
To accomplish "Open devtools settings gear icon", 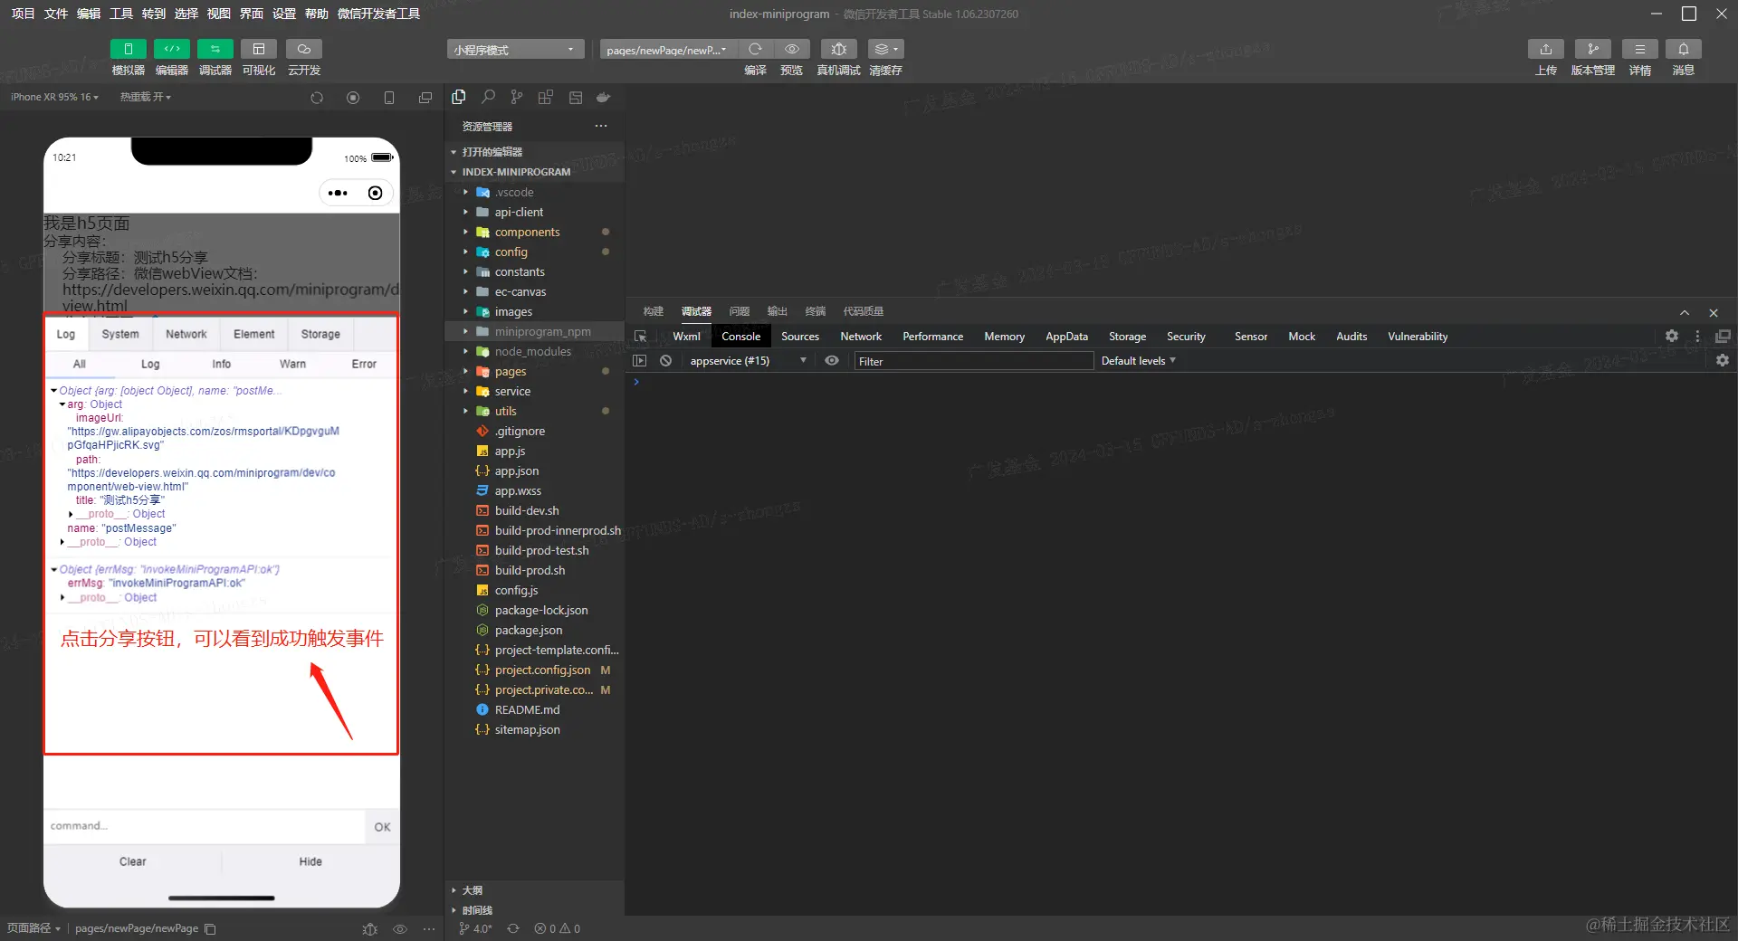I will (x=1672, y=336).
